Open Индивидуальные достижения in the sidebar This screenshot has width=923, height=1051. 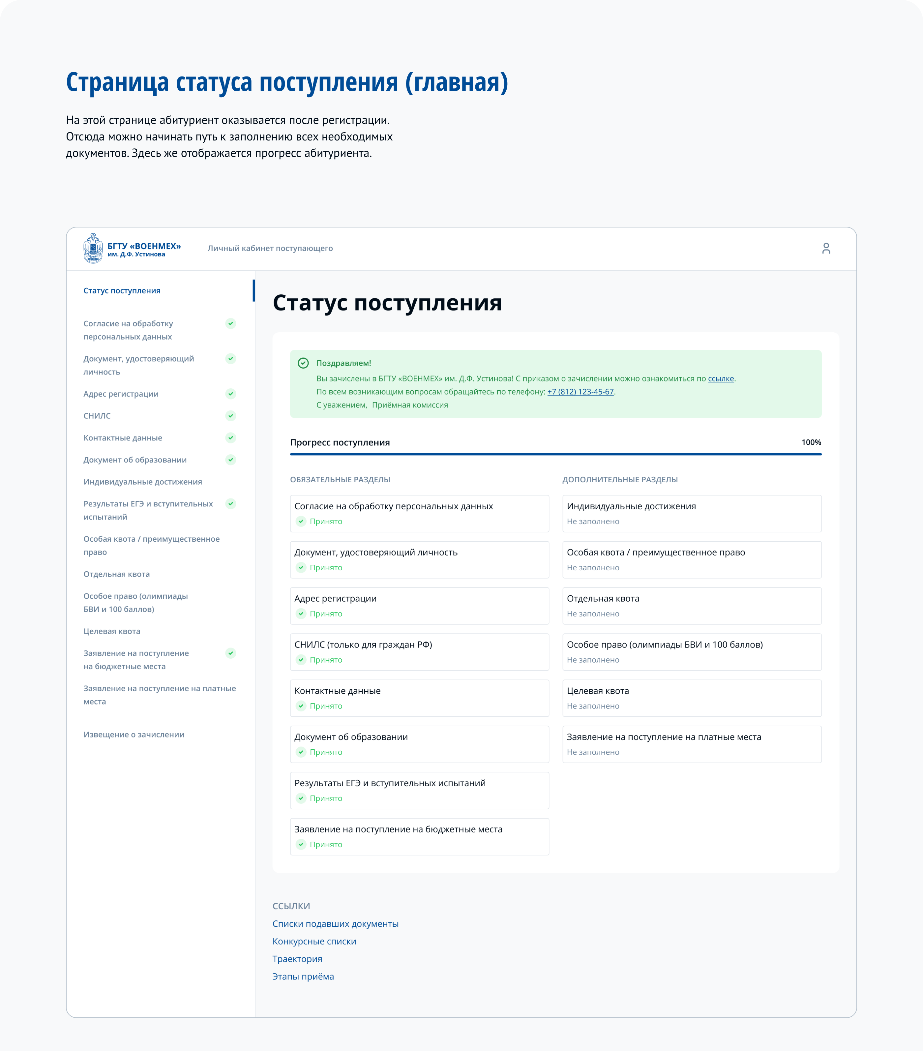click(x=142, y=482)
